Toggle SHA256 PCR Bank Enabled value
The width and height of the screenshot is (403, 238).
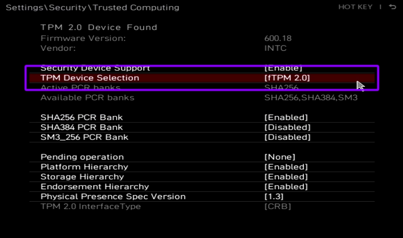[286, 117]
